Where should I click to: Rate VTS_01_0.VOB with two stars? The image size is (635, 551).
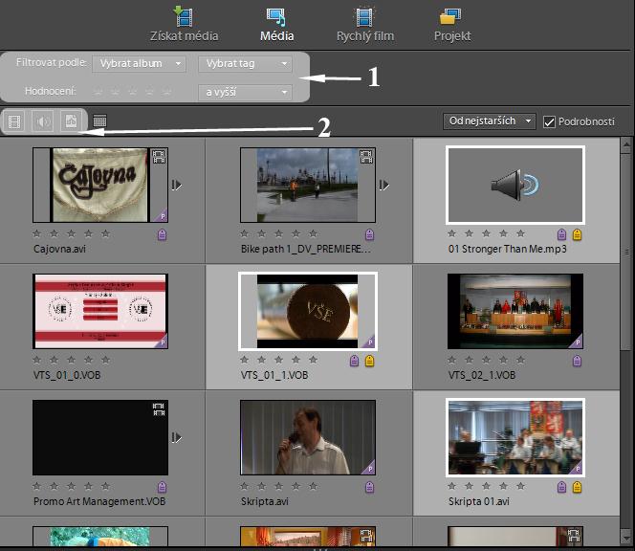[x=54, y=360]
